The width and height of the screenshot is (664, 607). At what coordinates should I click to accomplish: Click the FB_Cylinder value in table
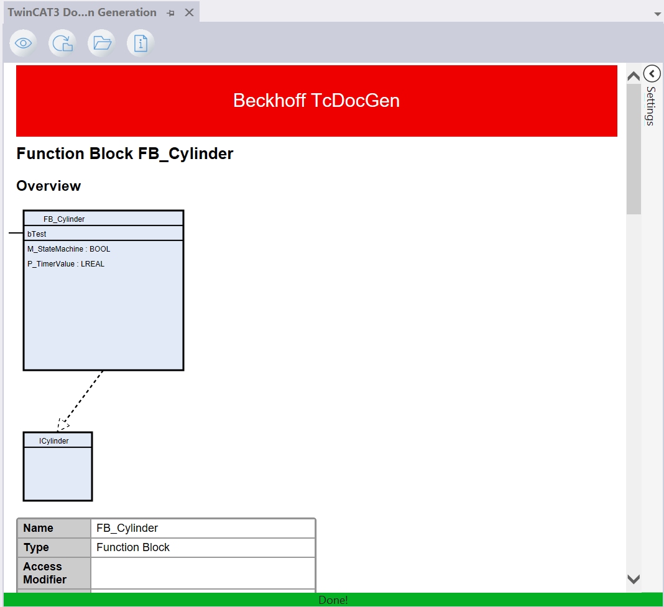127,528
